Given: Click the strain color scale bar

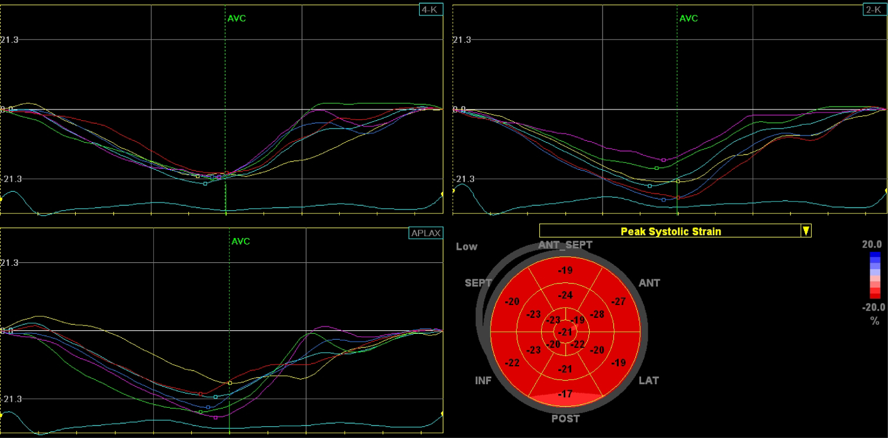Looking at the screenshot, I should (874, 275).
